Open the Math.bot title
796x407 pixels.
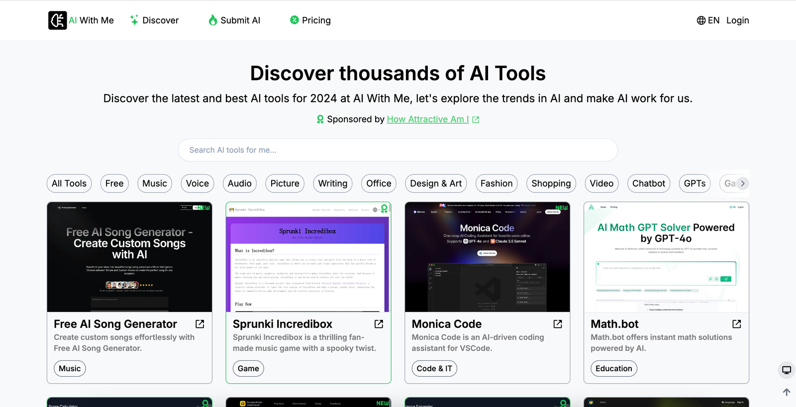click(x=614, y=324)
